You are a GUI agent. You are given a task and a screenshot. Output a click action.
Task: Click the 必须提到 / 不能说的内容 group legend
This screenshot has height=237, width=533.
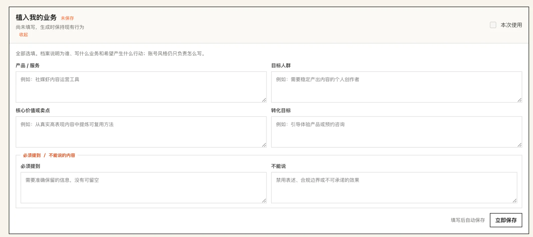pos(49,155)
